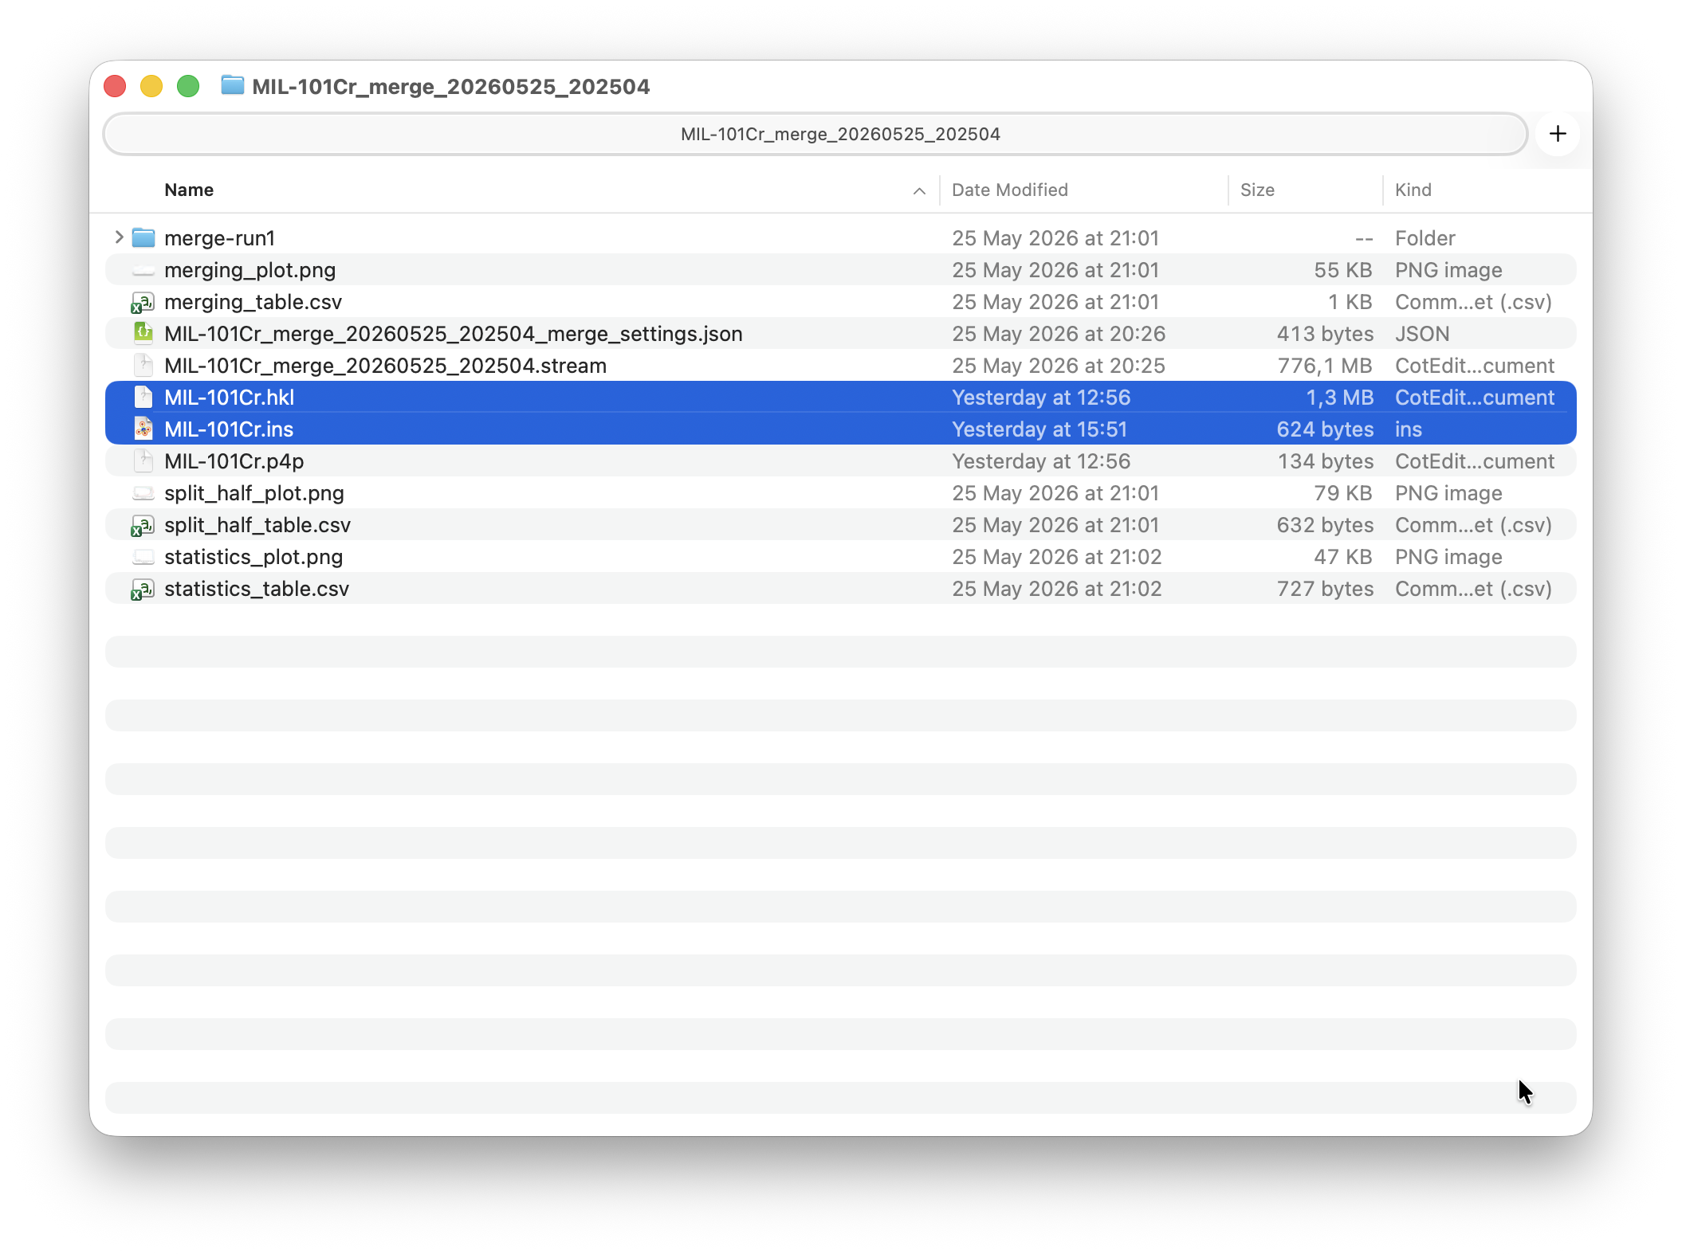Viewport: 1682px width, 1254px height.
Task: Click the JSON kind cell
Action: tap(1421, 334)
